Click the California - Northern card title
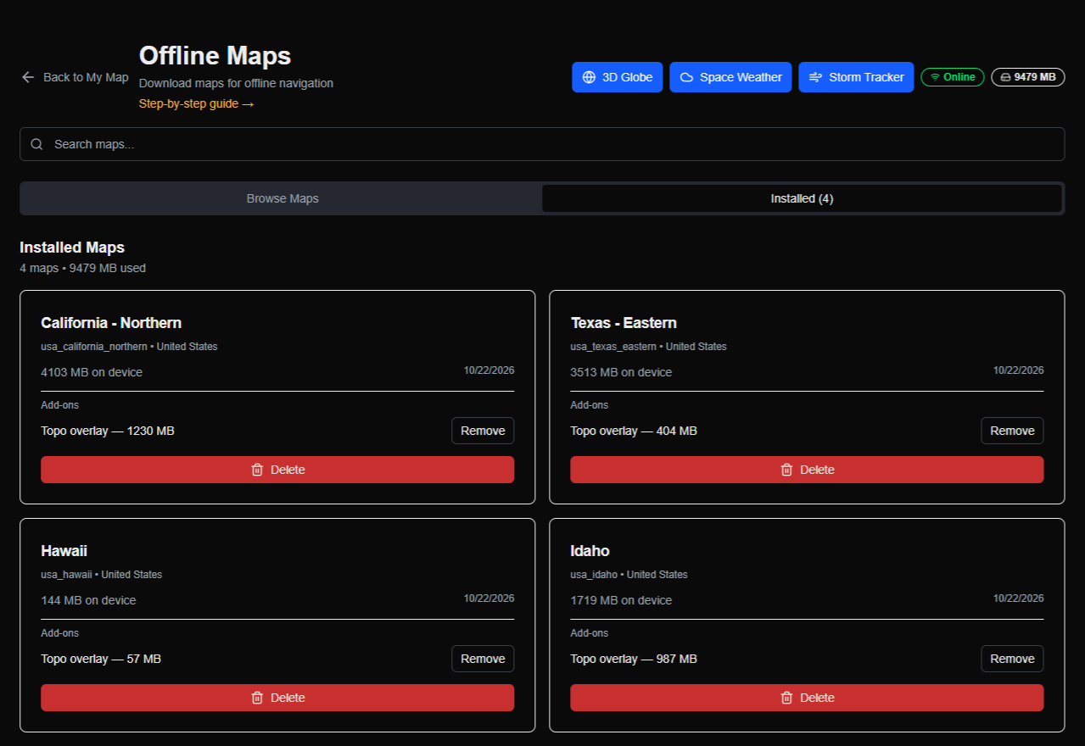This screenshot has height=746, width=1085. [x=111, y=323]
